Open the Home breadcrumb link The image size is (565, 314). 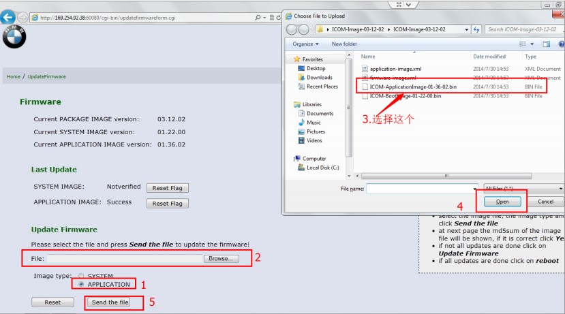[x=14, y=77]
